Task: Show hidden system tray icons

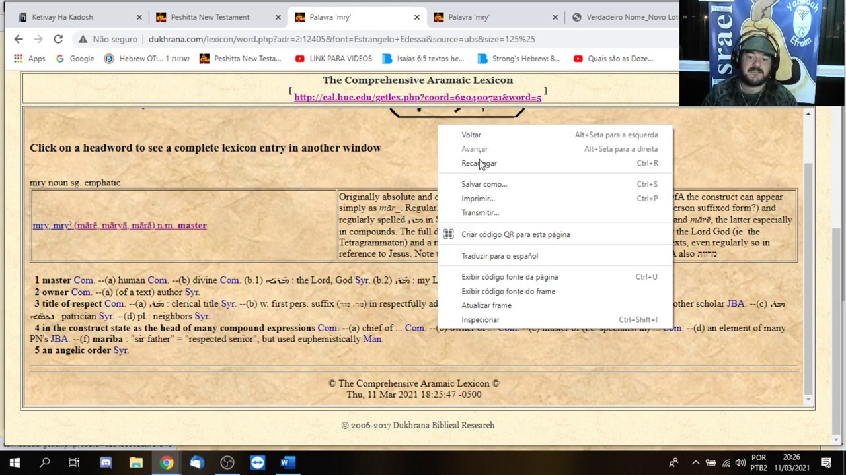Action: tap(696, 462)
